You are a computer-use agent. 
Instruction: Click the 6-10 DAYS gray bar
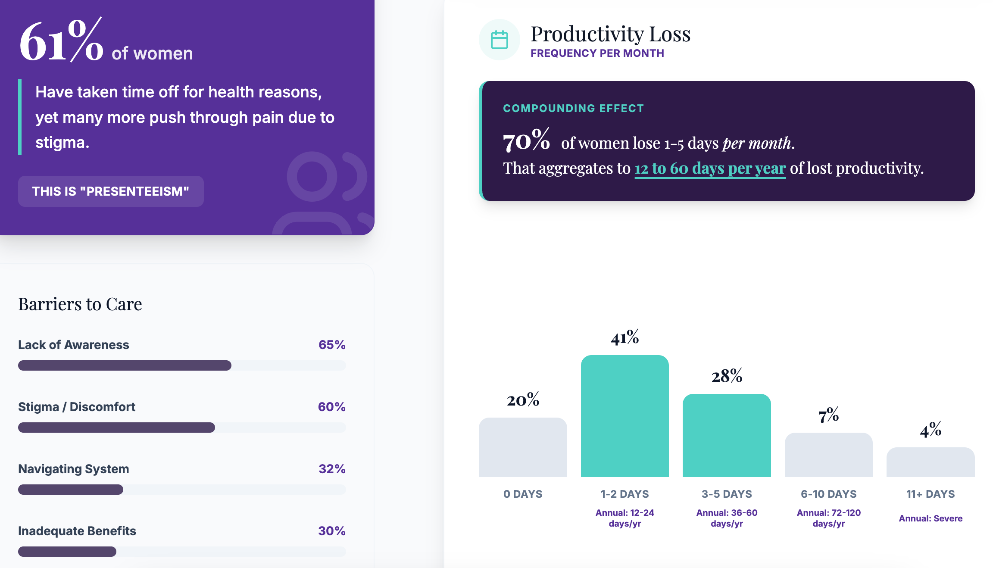[828, 455]
